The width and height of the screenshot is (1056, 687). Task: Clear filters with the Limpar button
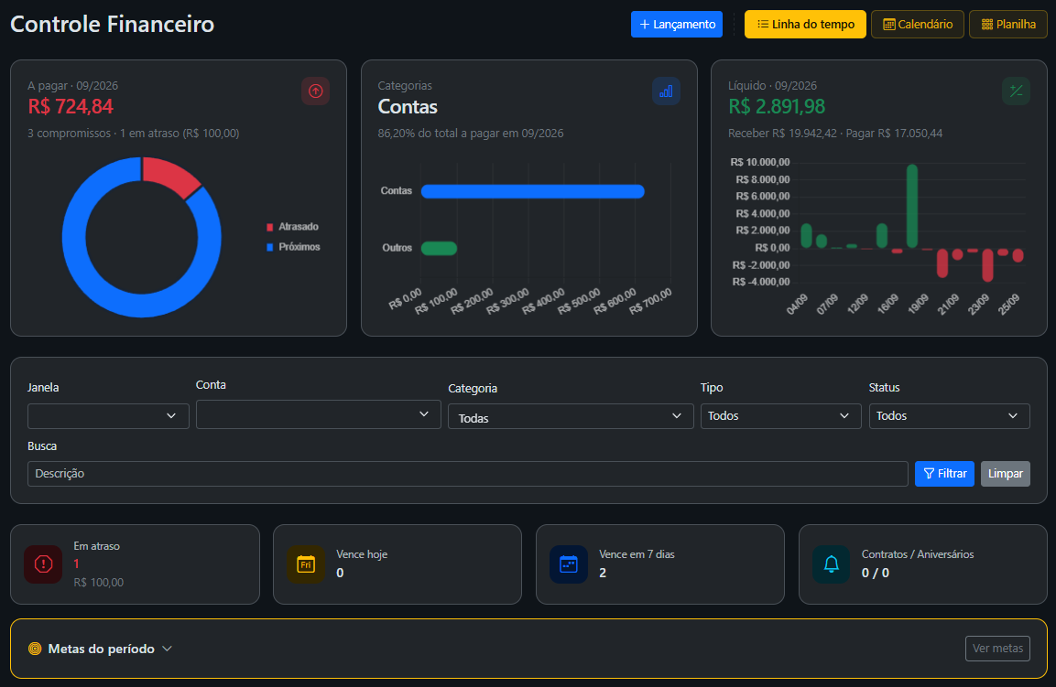pos(1006,474)
